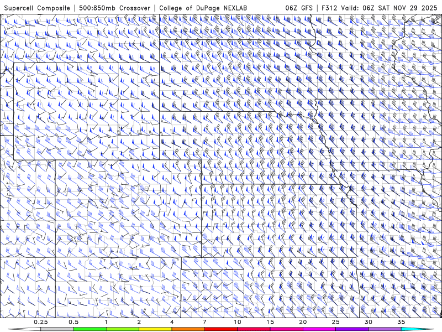Viewport: 442px width, 332px height.
Task: Click the "500:850mb Crossover" header label
Action: point(115,8)
